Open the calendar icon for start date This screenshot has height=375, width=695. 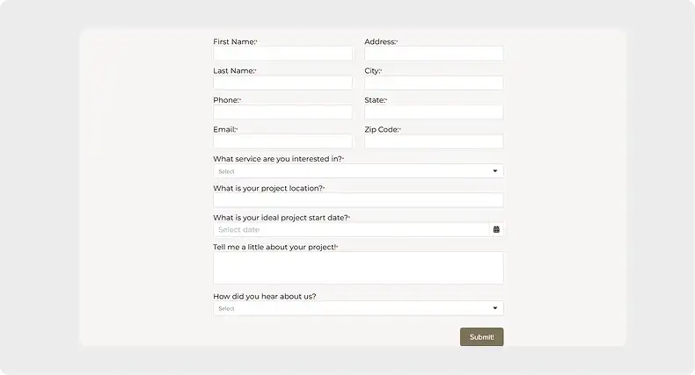[496, 229]
